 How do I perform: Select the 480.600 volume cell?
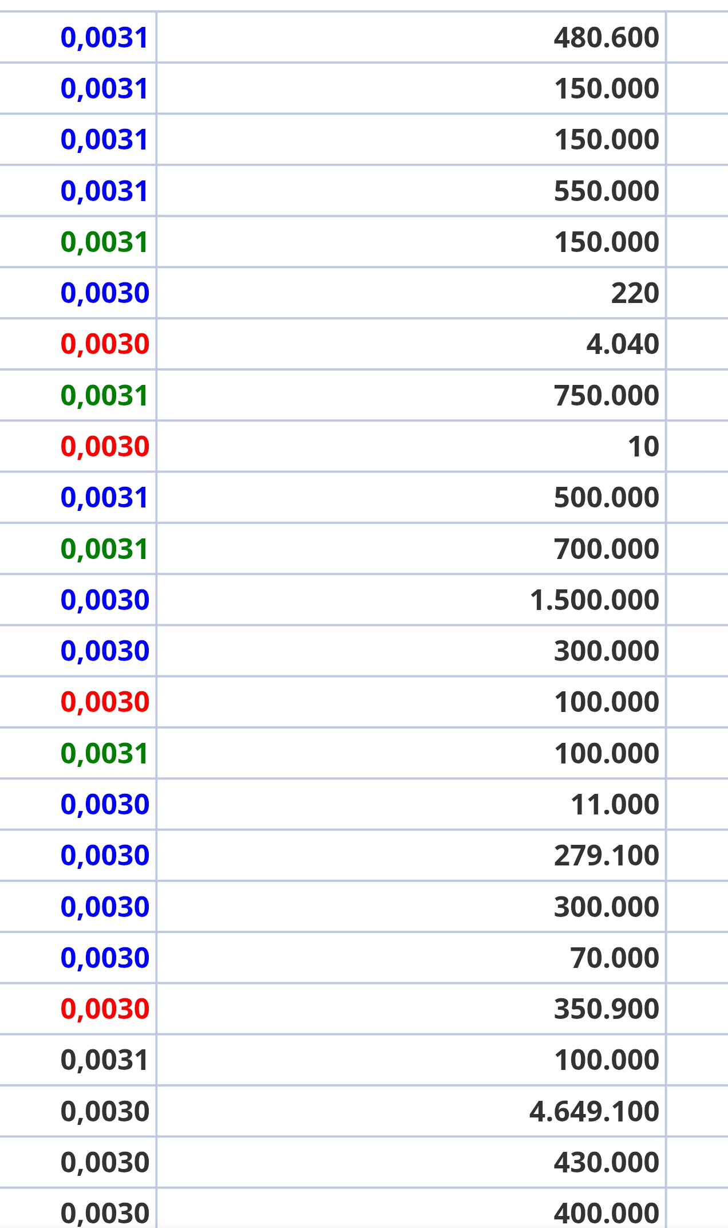coord(411,38)
